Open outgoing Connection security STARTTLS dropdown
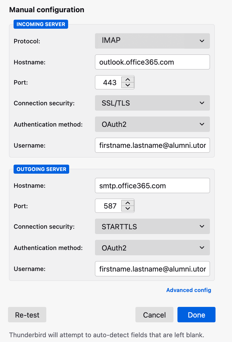 point(152,227)
